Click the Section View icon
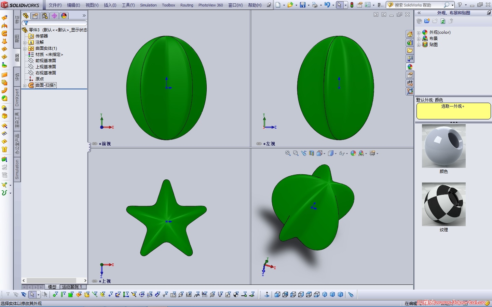The image size is (492, 307). (312, 153)
